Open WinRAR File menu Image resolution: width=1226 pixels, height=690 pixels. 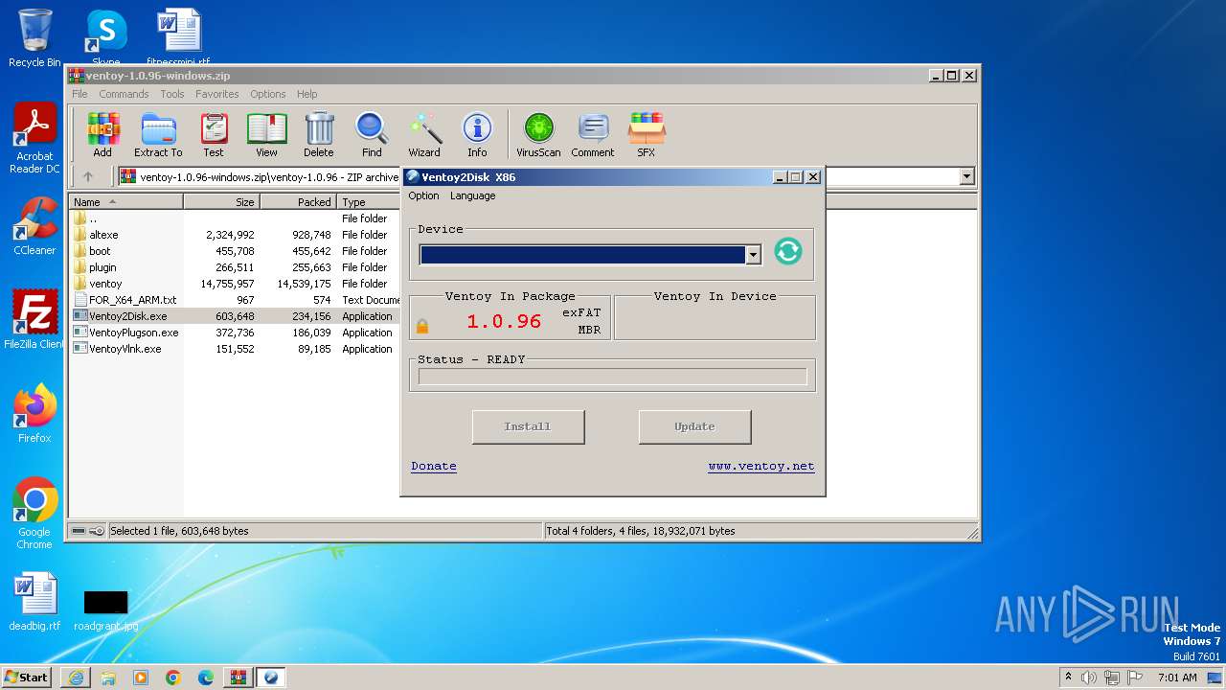click(x=79, y=94)
